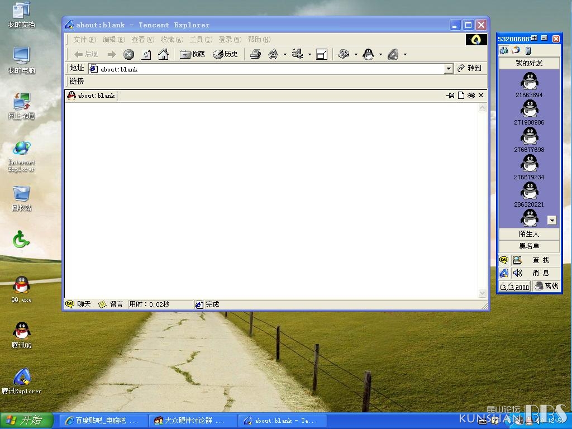Expand the 陌生人 strangers group in QQ
Viewport: 572px width, 429px height.
529,234
